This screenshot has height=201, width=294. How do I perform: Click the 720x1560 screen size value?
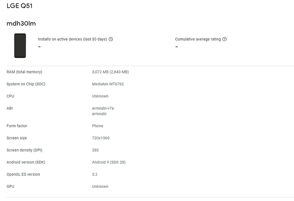tap(101, 138)
